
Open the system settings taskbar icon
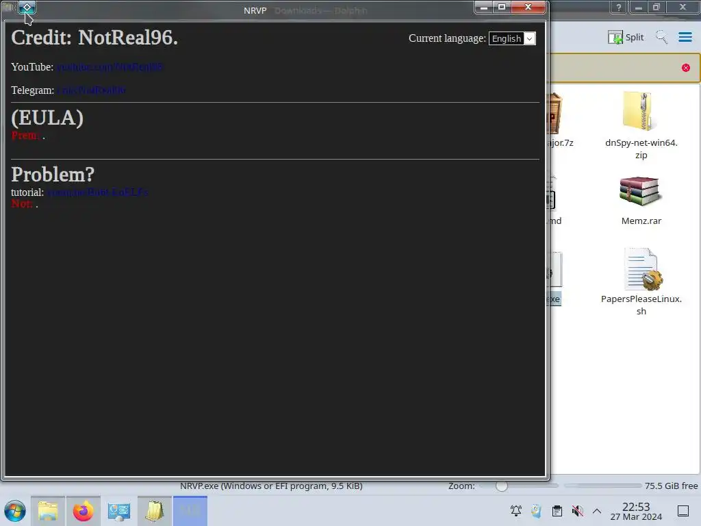coord(119,511)
